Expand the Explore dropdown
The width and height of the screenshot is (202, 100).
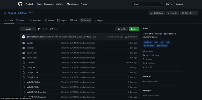point(60,4)
